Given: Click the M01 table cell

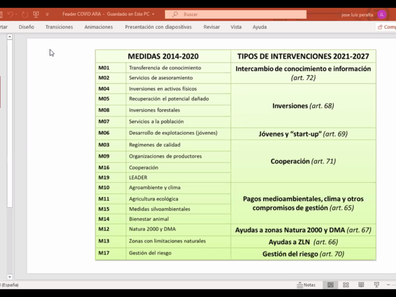Looking at the screenshot, I should pos(110,68).
